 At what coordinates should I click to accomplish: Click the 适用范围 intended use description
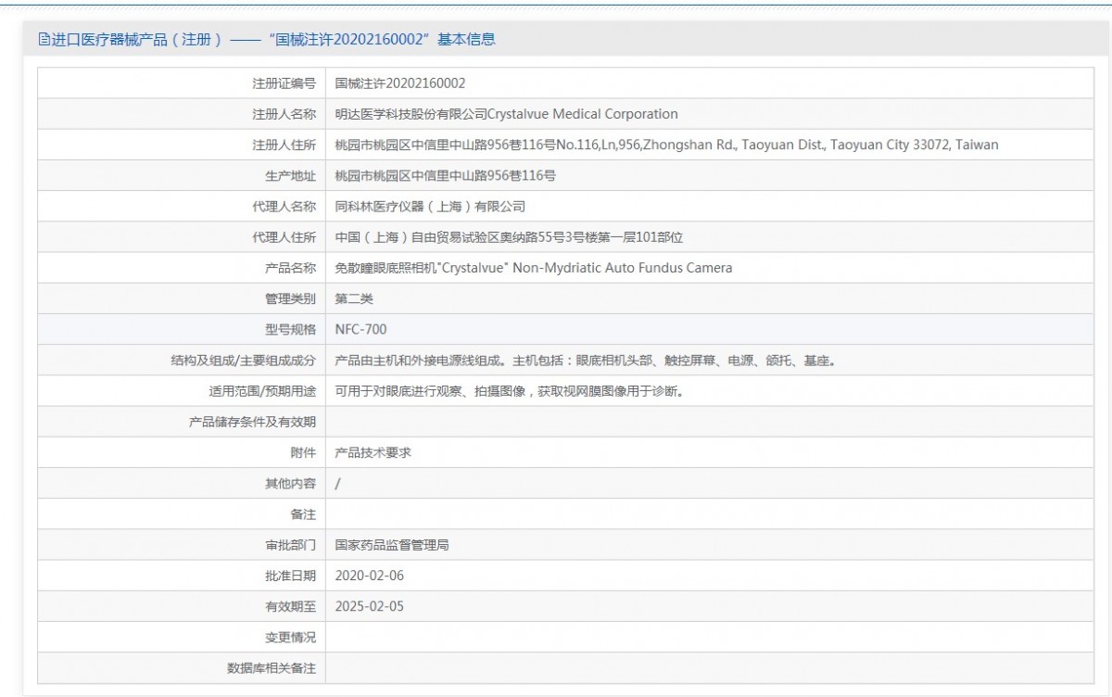[x=509, y=391]
